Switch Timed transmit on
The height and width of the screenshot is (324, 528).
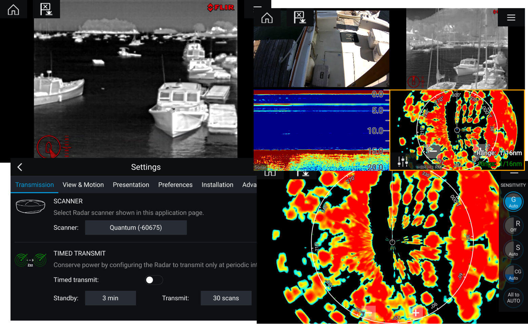pyautogui.click(x=154, y=280)
